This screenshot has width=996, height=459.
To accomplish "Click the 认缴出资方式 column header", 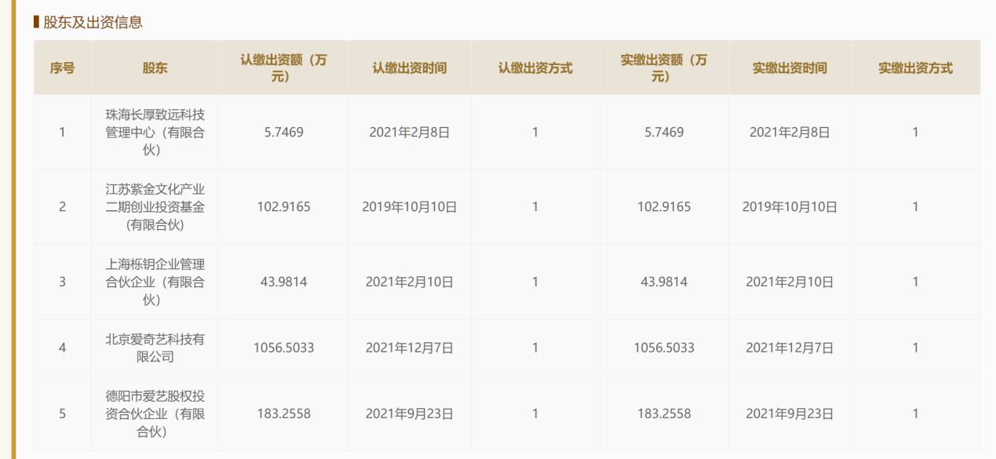I will coord(535,67).
